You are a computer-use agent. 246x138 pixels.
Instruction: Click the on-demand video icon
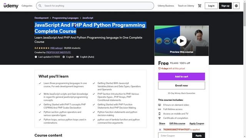(x=160, y=105)
